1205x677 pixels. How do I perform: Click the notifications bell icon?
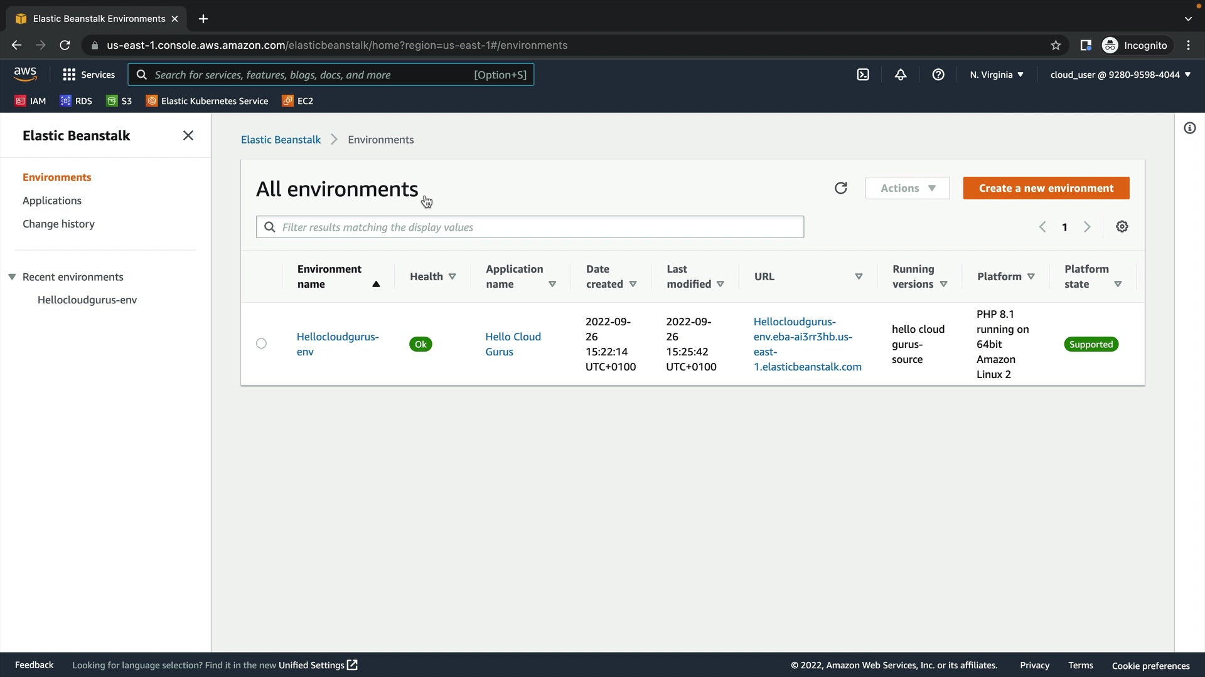pyautogui.click(x=901, y=75)
